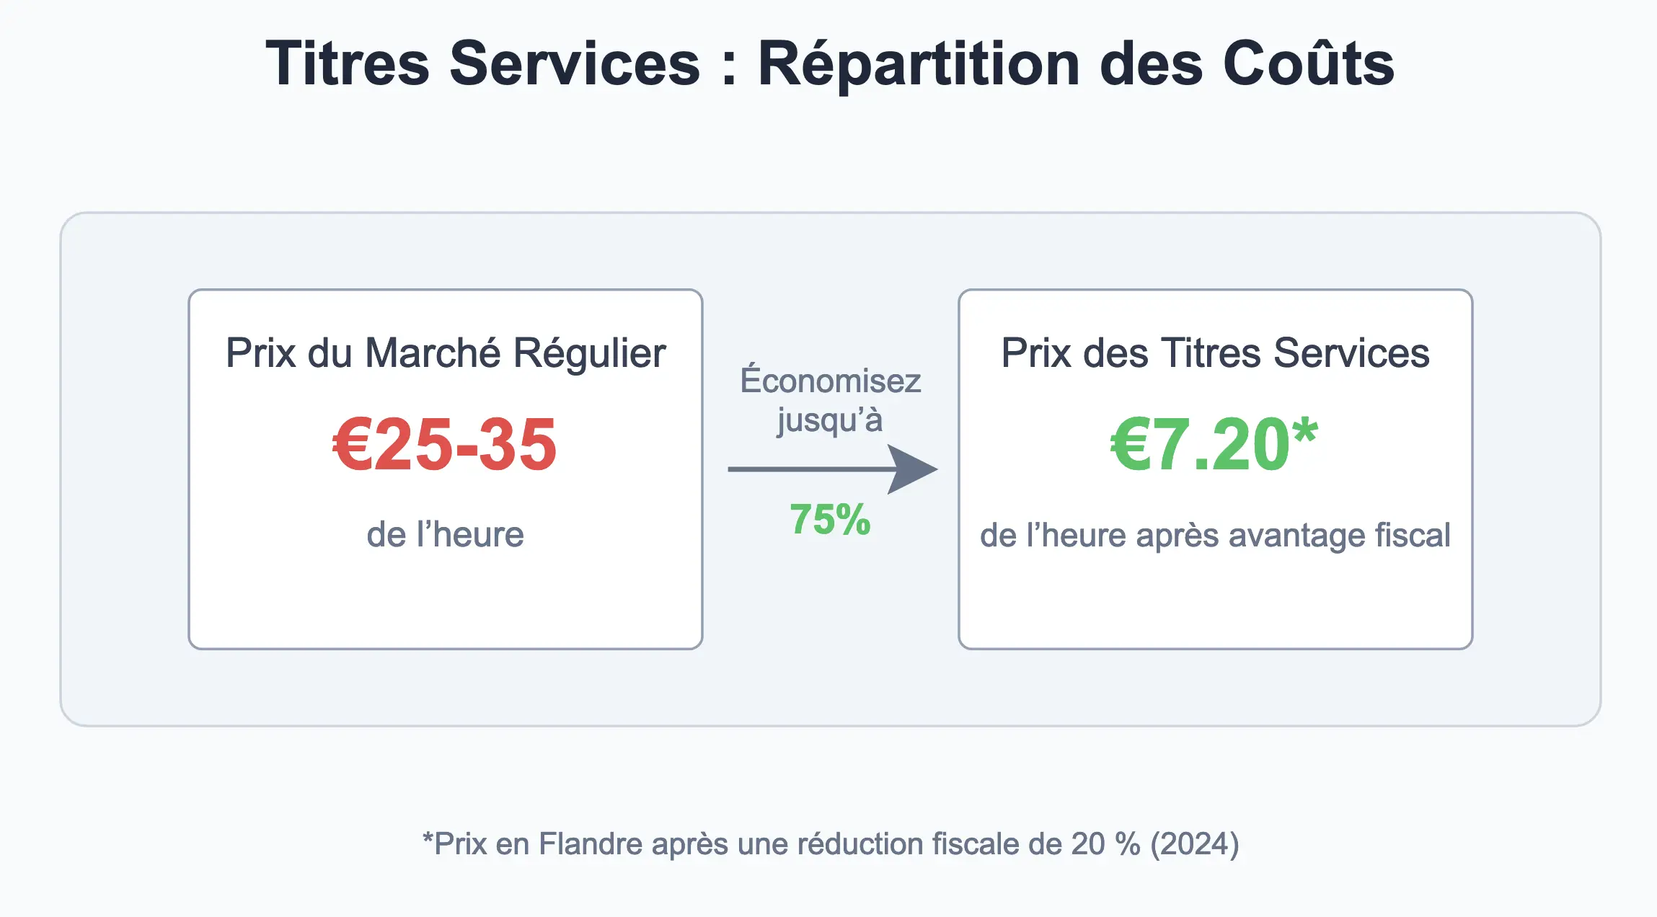Click the 'Économisez jusqu'à' label

[830, 400]
